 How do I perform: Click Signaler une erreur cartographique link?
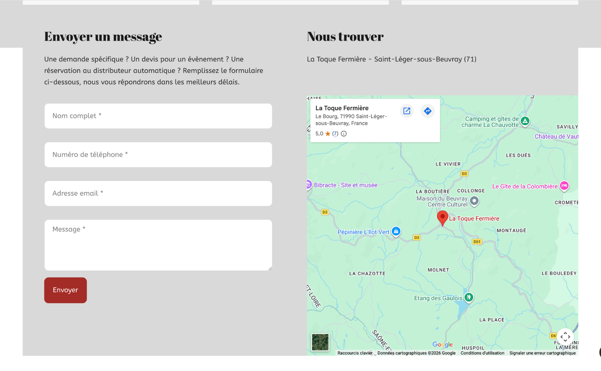tap(542, 353)
